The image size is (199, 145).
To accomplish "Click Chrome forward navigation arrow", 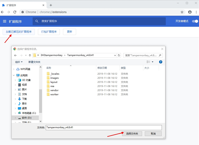I will pyautogui.click(x=8, y=12).
